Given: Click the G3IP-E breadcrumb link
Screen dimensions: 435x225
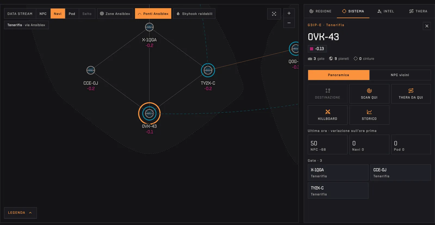Looking at the screenshot, I should coord(315,25).
